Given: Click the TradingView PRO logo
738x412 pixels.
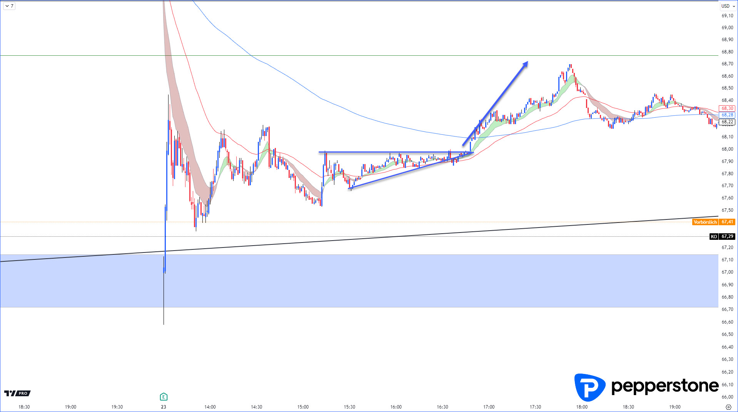Looking at the screenshot, I should [17, 393].
